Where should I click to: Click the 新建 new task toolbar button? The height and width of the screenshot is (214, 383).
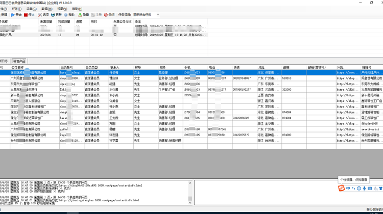click(4, 15)
